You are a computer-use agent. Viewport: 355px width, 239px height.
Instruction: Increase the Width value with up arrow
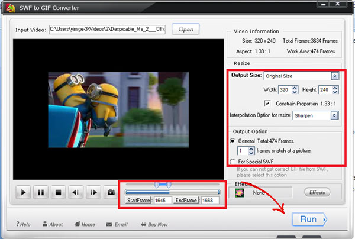click(295, 88)
